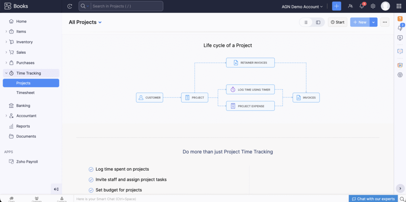
Task: Open Contacts icon in bottom bar
Action: point(62,199)
